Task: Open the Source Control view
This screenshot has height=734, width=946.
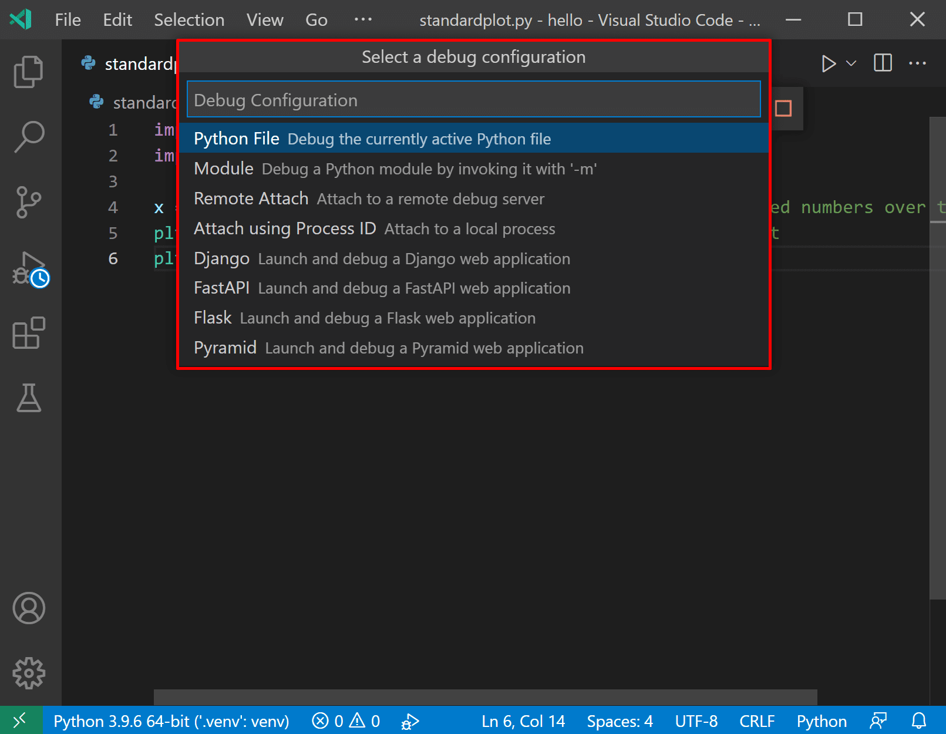Action: (29, 202)
